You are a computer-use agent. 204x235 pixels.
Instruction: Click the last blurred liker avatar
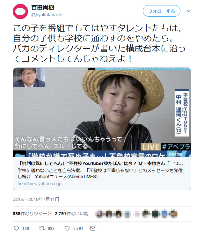[174, 214]
